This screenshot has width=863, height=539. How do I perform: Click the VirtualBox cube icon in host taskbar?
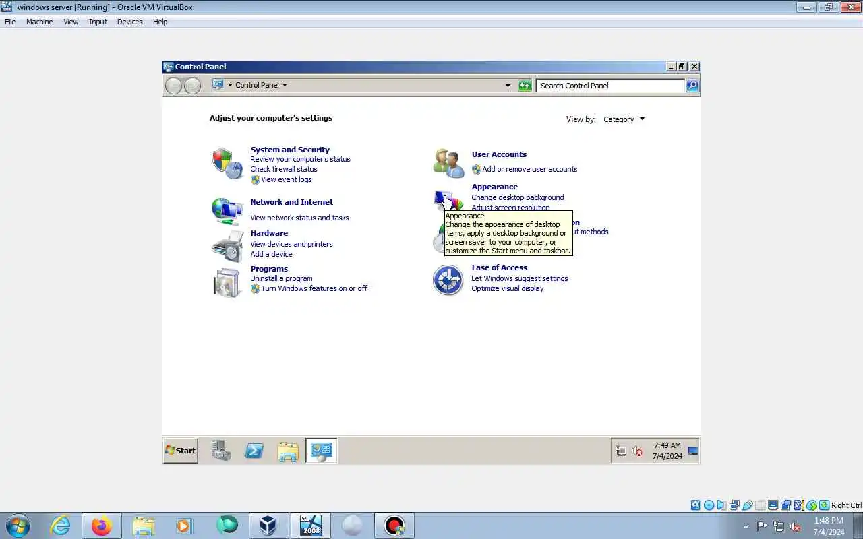(268, 526)
